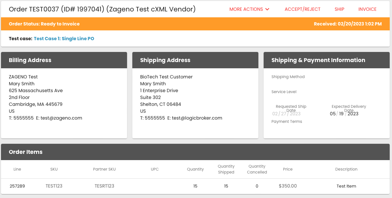Open the More Actions dropdown menu

(x=246, y=9)
